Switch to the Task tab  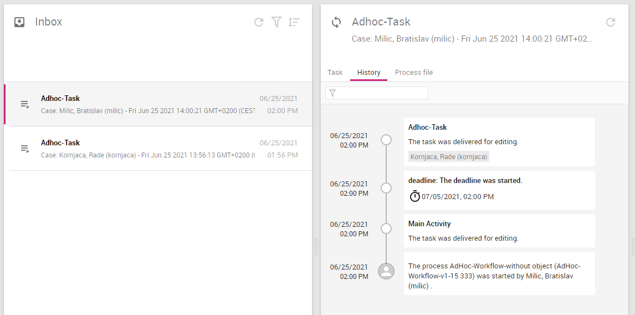(x=335, y=73)
